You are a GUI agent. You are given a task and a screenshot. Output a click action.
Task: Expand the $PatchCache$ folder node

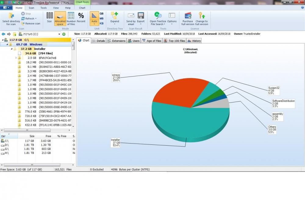click(x=16, y=58)
